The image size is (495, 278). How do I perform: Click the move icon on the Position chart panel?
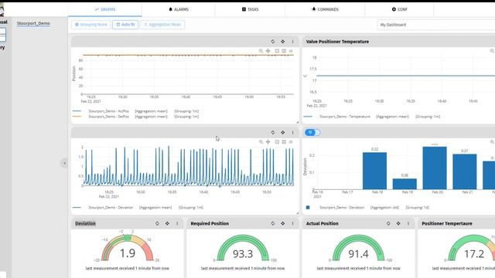[282, 42]
